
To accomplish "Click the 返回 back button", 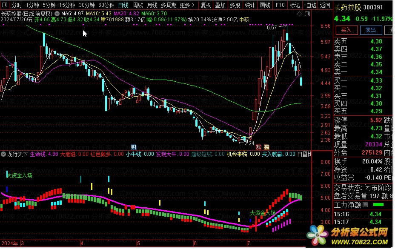I will (325, 5).
